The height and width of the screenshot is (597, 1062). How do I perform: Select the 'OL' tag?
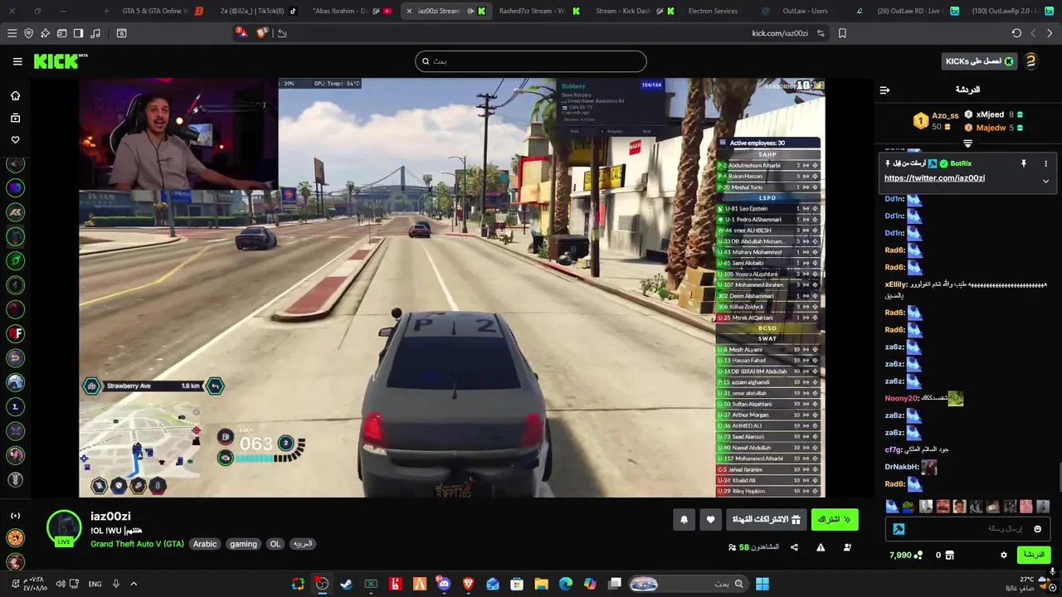pos(275,544)
